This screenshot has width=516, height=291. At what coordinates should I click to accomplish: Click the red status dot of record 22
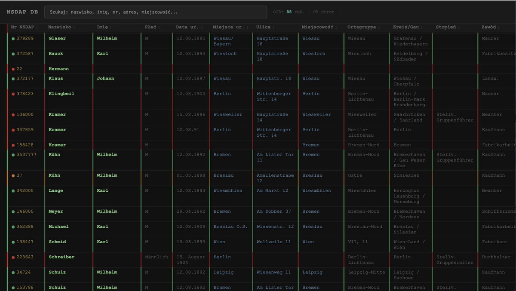pos(13,69)
